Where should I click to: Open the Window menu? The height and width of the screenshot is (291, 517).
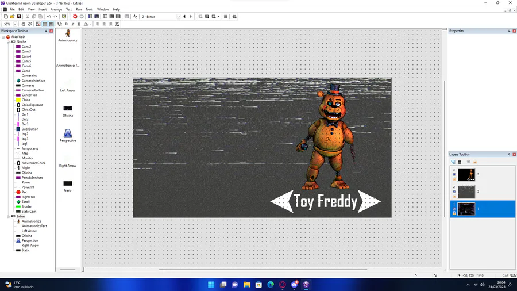click(103, 10)
